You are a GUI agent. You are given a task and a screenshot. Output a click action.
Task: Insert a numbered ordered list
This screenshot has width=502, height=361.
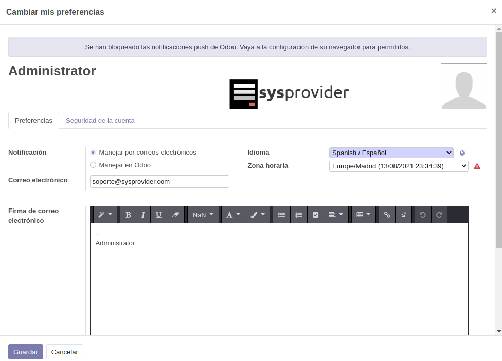(299, 215)
